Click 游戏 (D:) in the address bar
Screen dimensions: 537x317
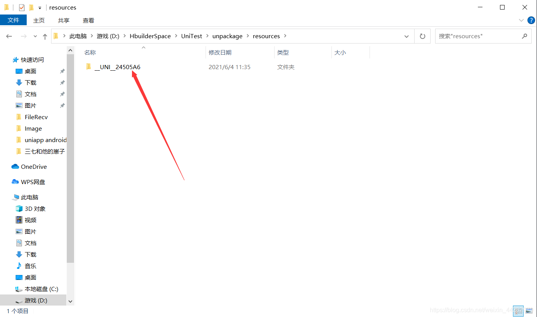tap(108, 36)
